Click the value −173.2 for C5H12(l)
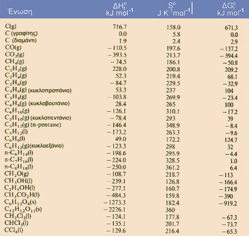This screenshot has height=236, width=249. pos(117,132)
